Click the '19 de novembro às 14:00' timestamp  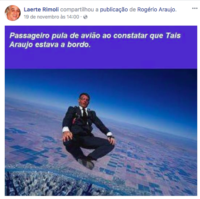51,17
